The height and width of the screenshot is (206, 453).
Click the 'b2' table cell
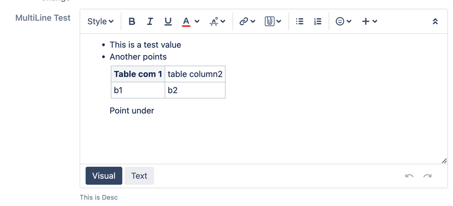coord(195,90)
